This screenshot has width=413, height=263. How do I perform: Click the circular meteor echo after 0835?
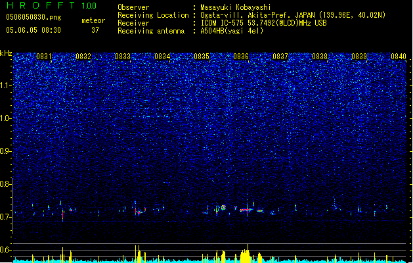click(223, 208)
